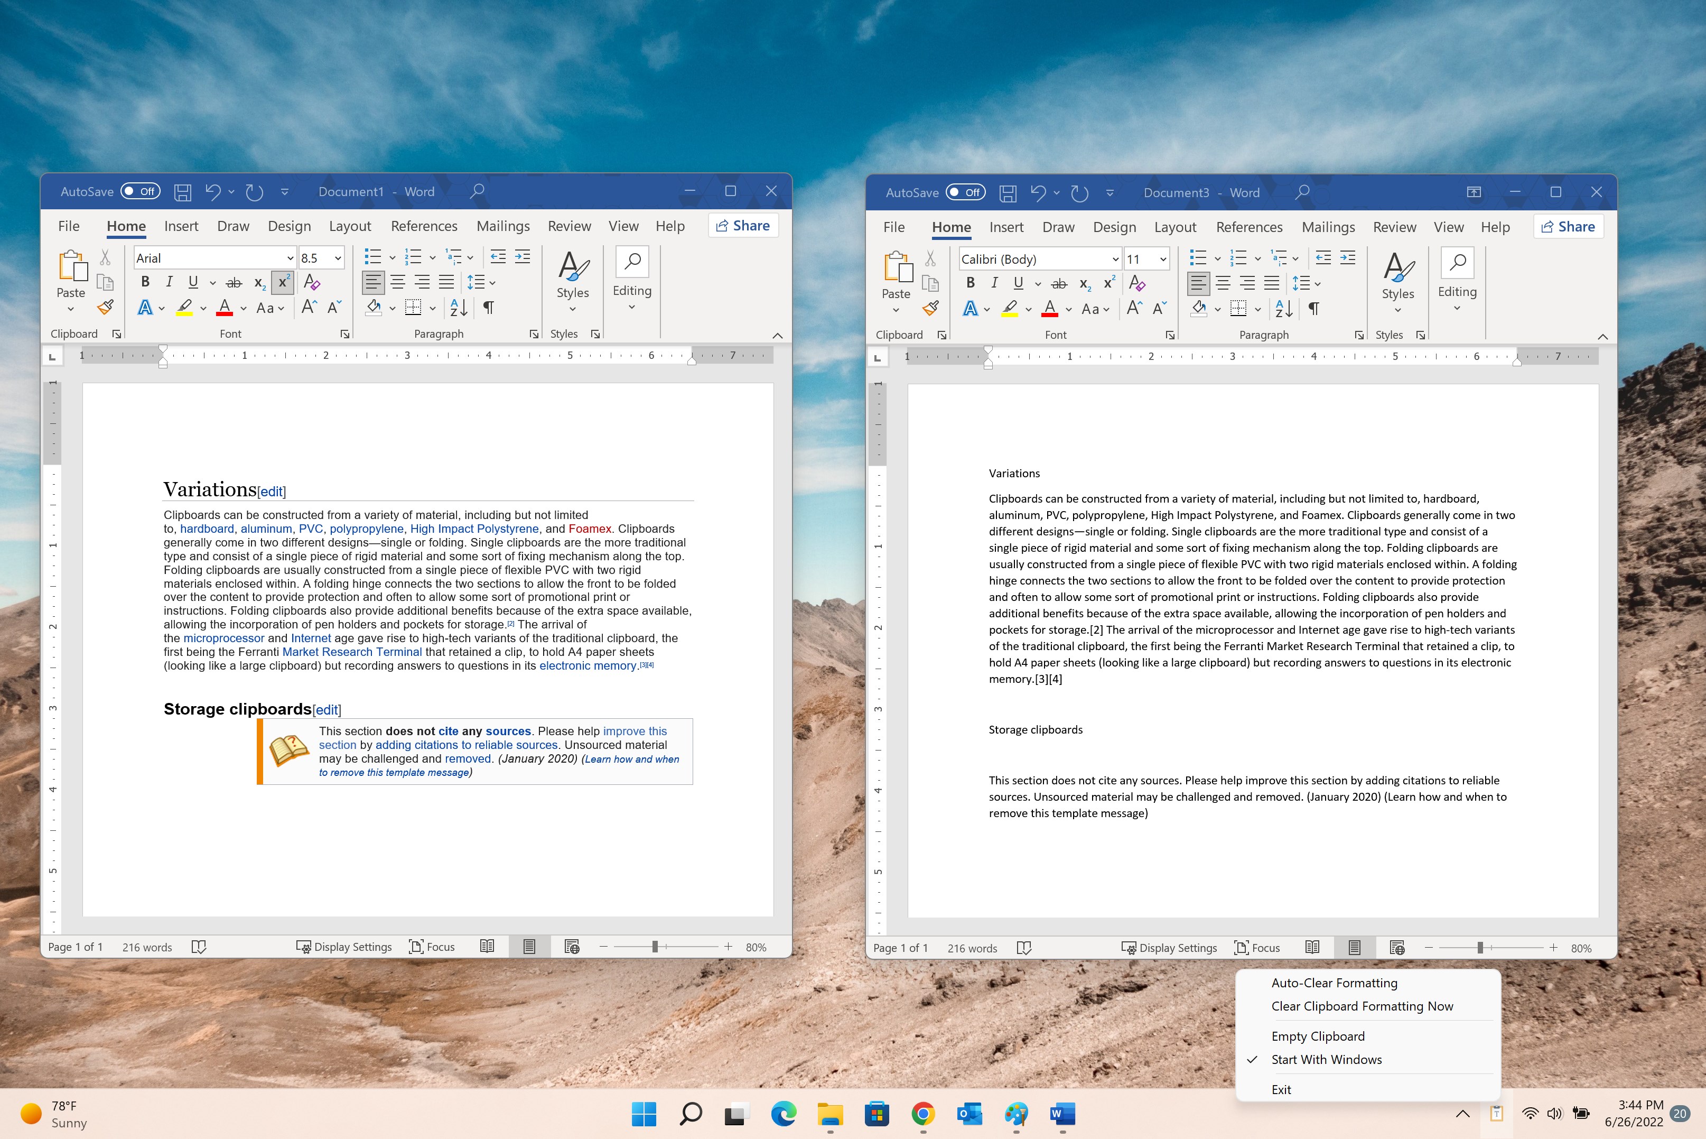Click Center alignment icon in Document3
Screen dimensions: 1706x1139
(x=1223, y=283)
